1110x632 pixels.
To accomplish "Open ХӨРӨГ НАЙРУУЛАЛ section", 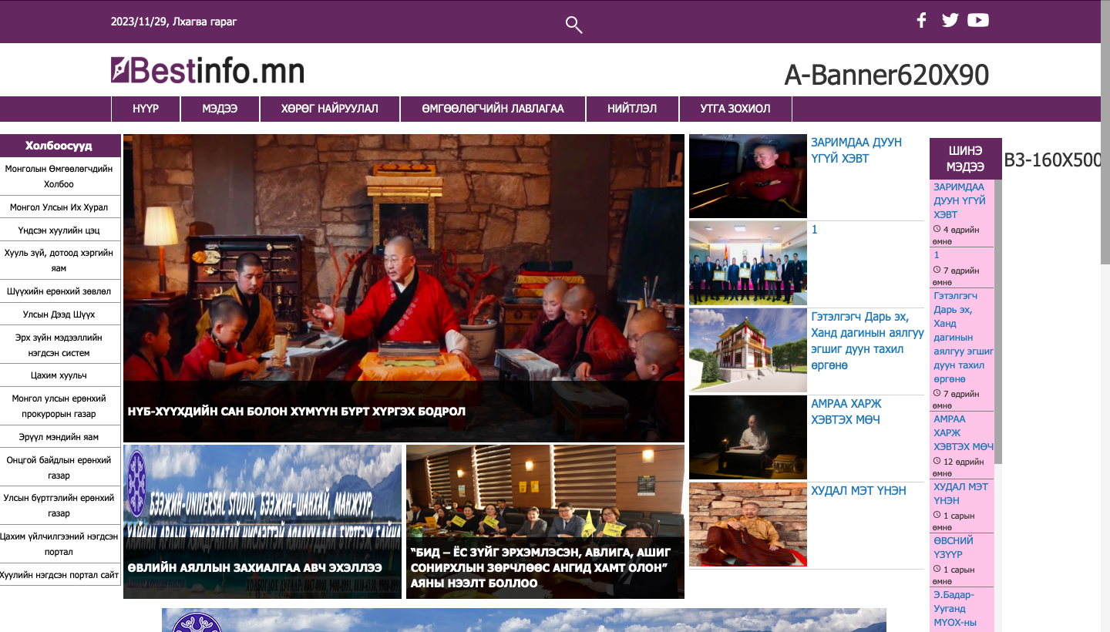I will tap(330, 109).
